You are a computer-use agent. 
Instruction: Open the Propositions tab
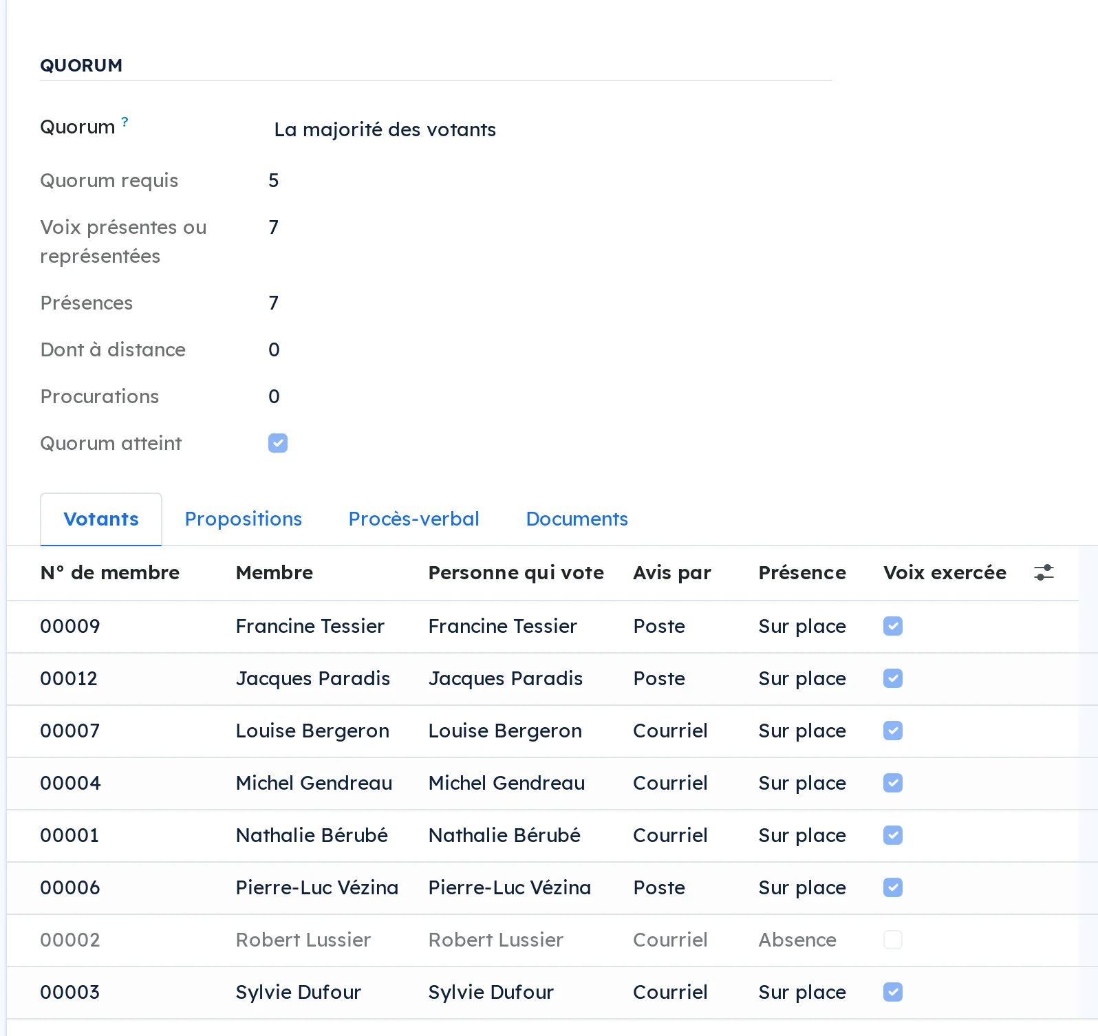coord(244,519)
